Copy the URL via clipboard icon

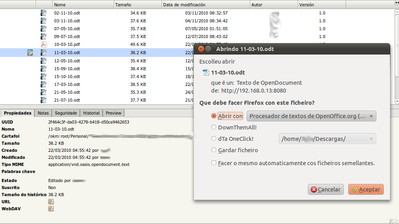[51, 202]
